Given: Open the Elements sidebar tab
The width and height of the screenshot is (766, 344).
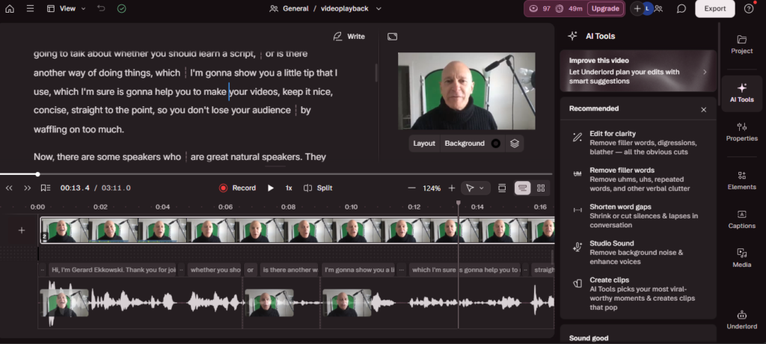Looking at the screenshot, I should (x=741, y=180).
